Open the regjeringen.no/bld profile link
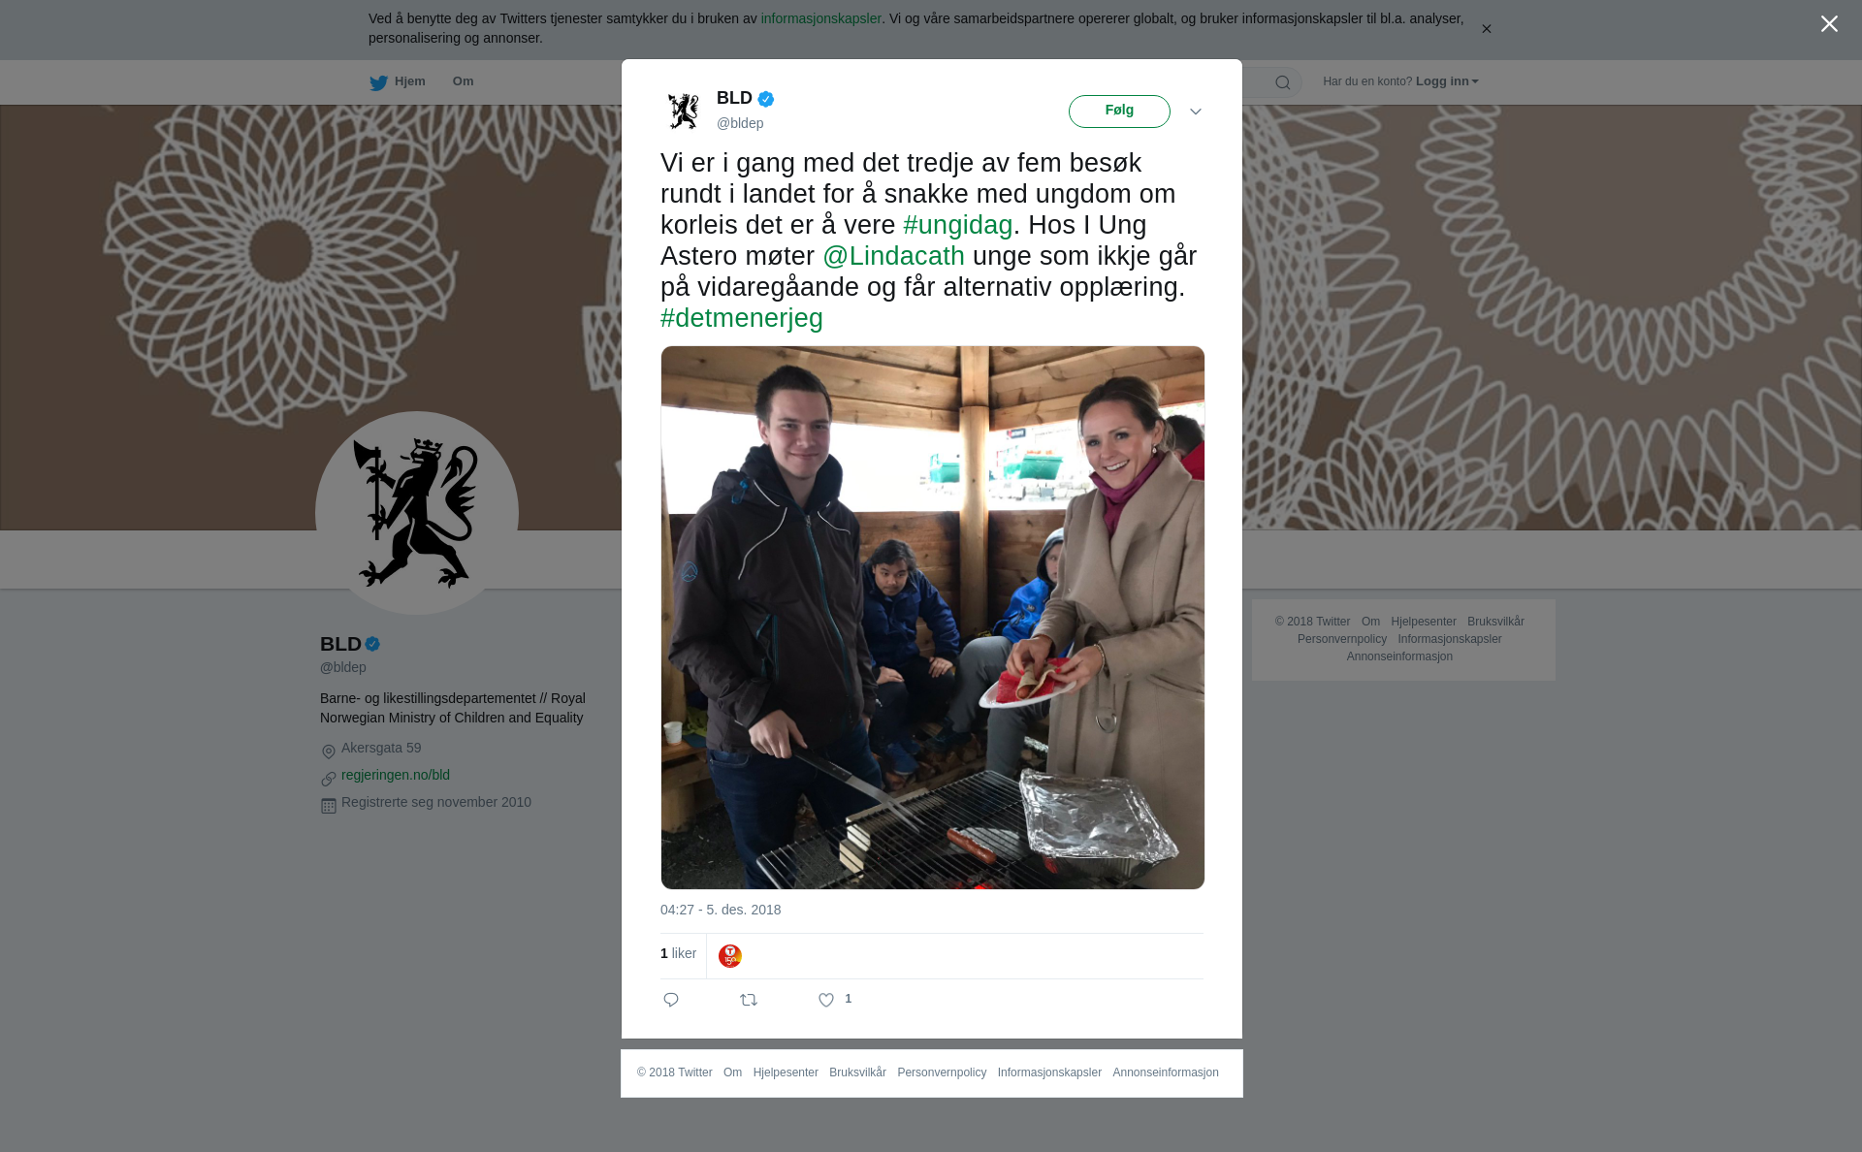 tap(396, 775)
